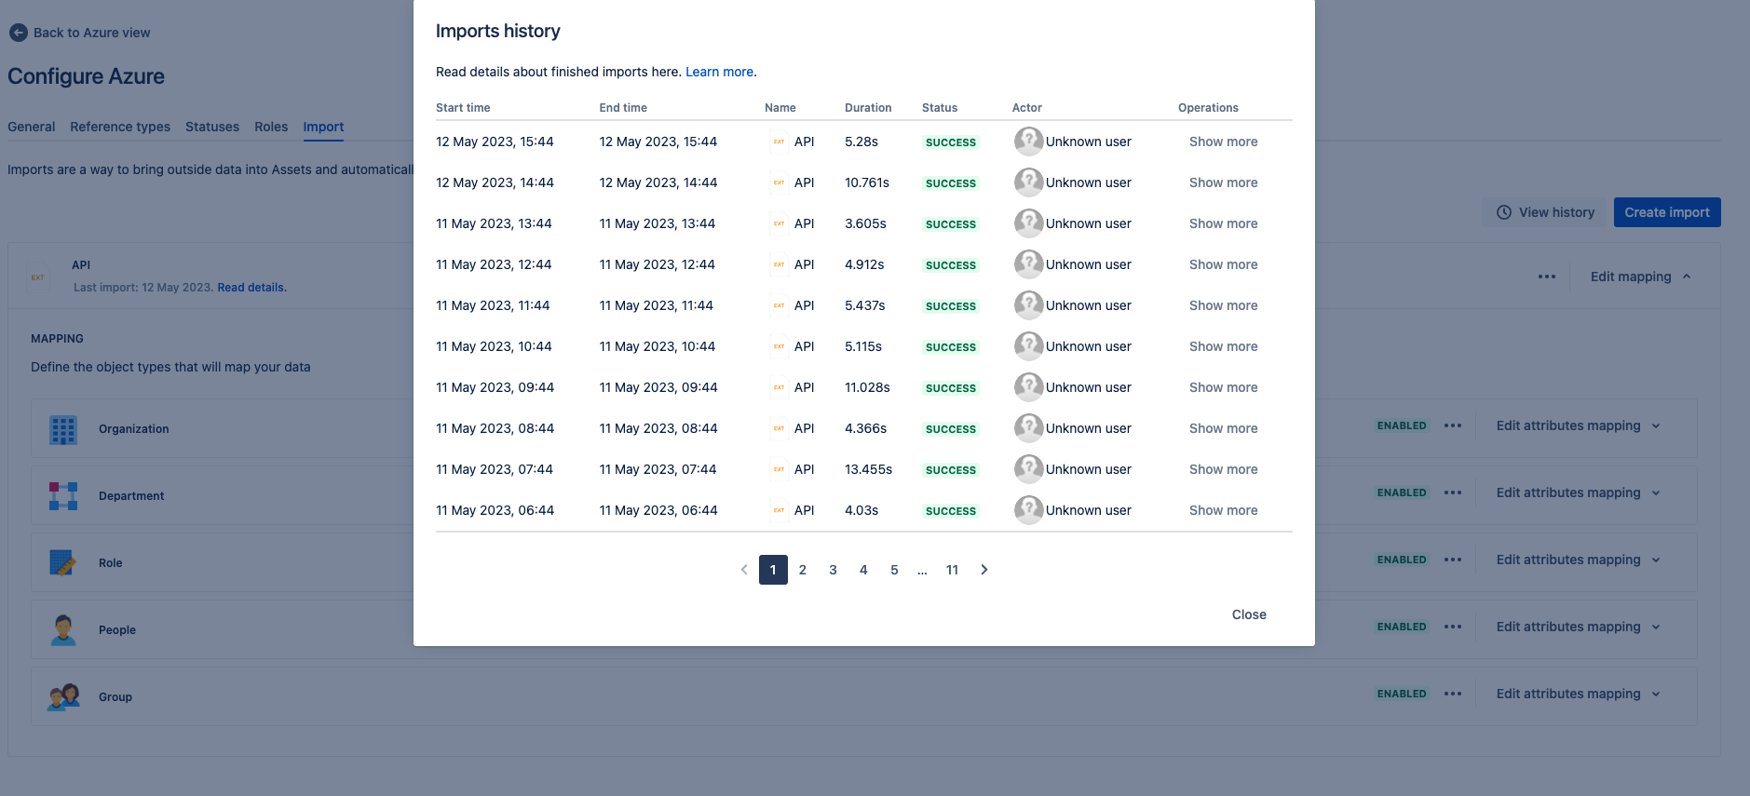Expand Edit attributes mapping for People
This screenshot has width=1750, height=796.
click(1579, 627)
